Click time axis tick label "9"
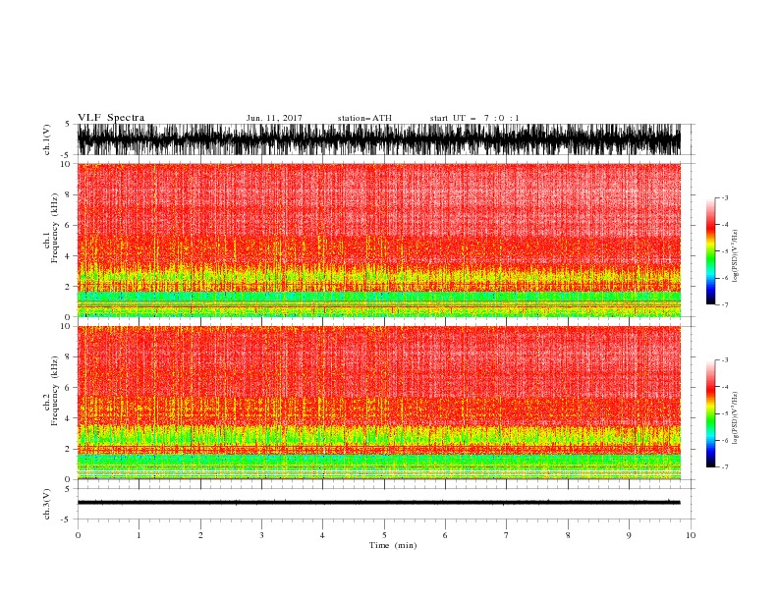Screen dimensions: 778x601 click(x=629, y=535)
